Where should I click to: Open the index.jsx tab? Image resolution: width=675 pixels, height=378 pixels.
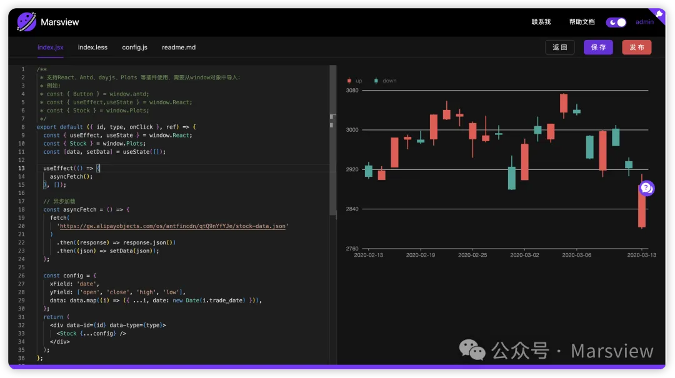click(51, 47)
